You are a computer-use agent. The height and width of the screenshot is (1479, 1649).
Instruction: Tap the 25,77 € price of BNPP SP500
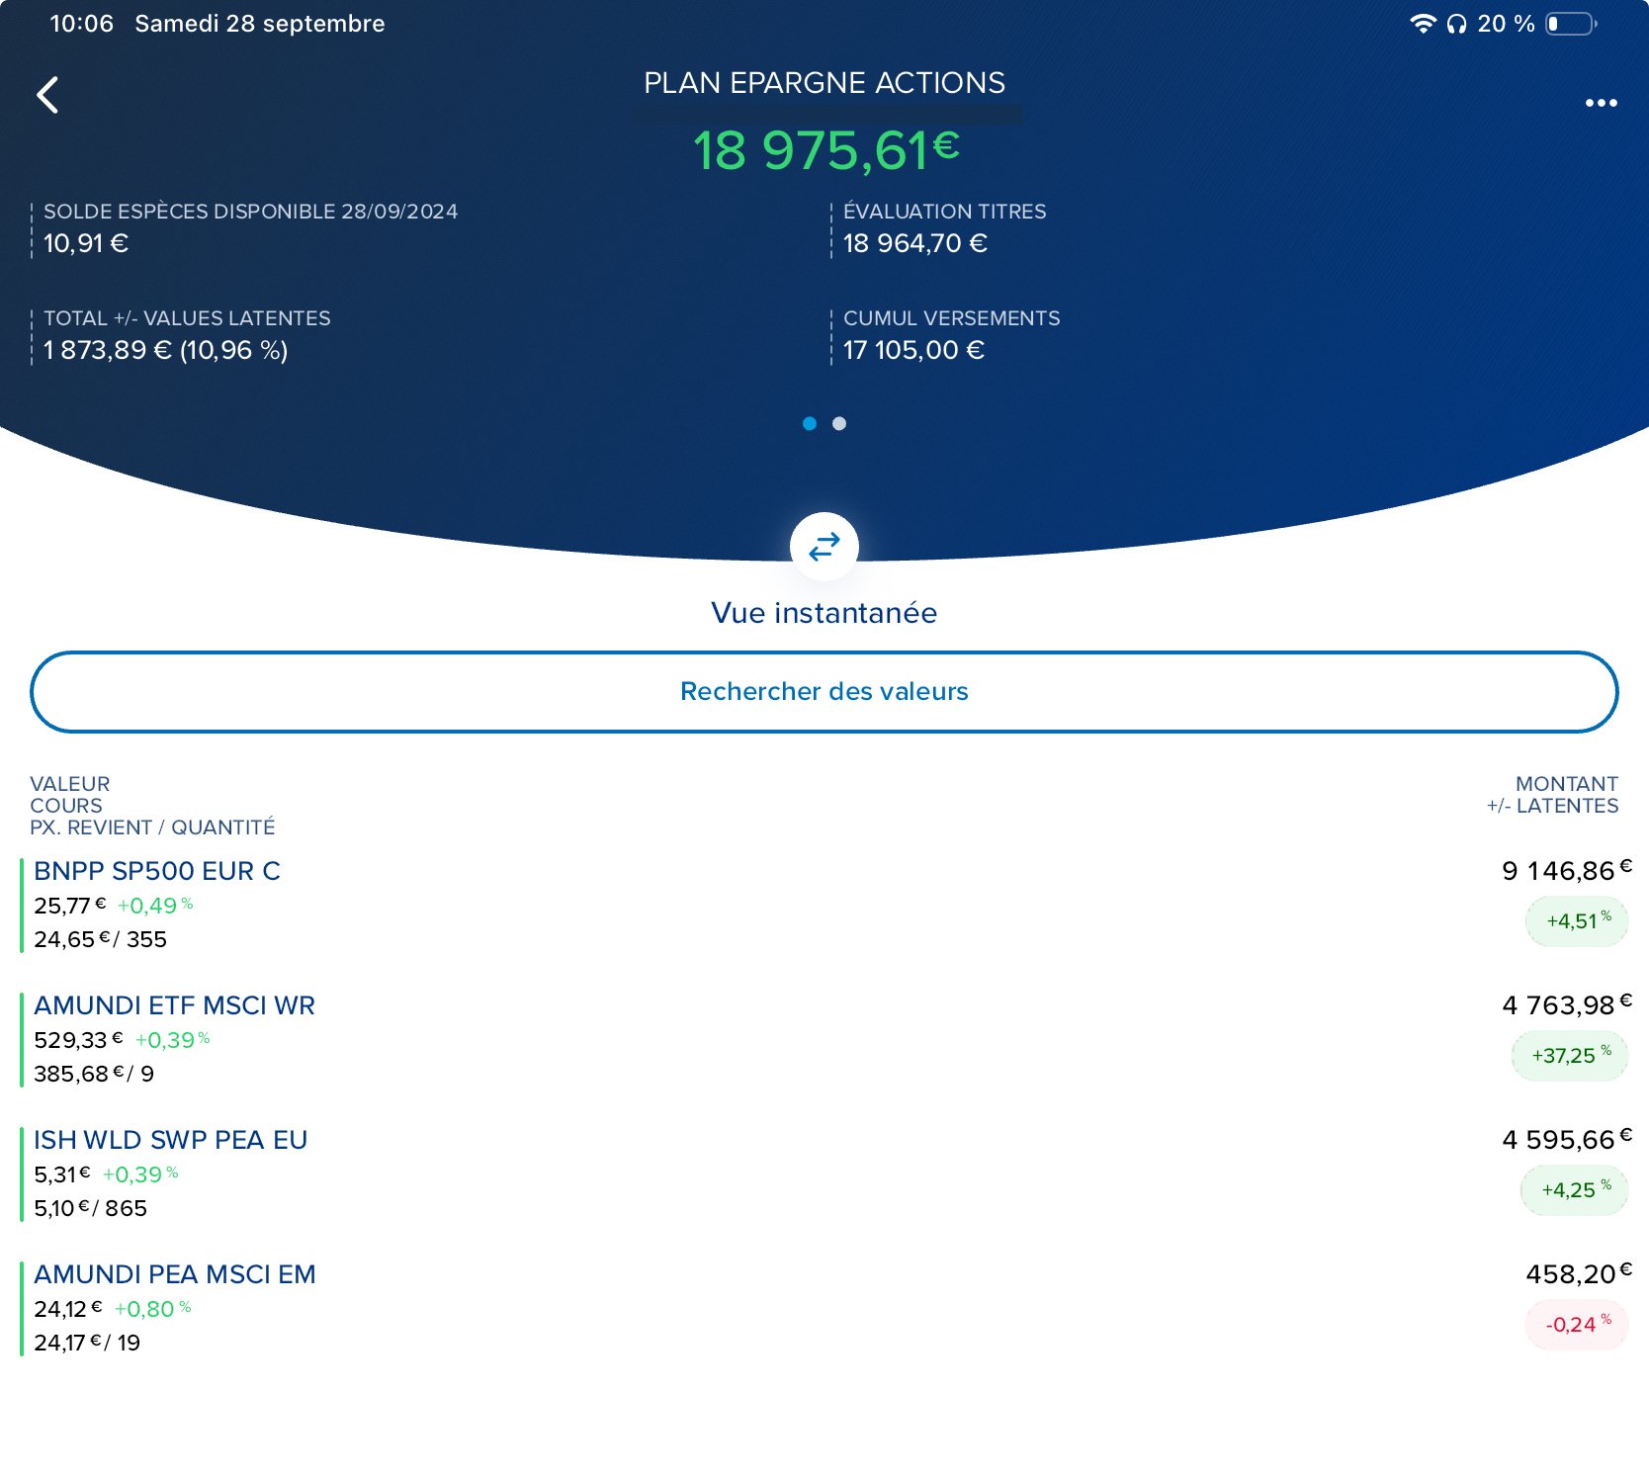pos(69,906)
